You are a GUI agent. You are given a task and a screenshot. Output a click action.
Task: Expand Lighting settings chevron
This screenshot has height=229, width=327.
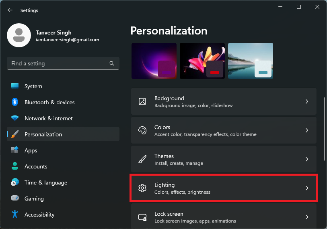(x=307, y=188)
